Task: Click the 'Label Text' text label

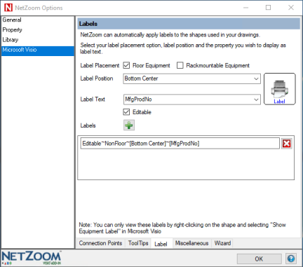Action: pos(93,100)
